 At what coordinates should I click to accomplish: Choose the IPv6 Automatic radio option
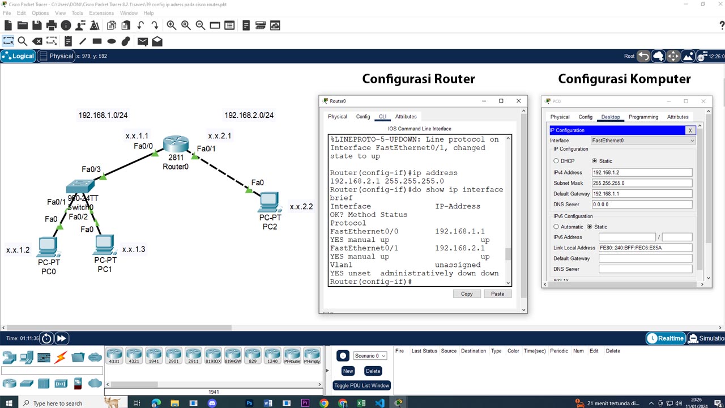[x=556, y=227]
